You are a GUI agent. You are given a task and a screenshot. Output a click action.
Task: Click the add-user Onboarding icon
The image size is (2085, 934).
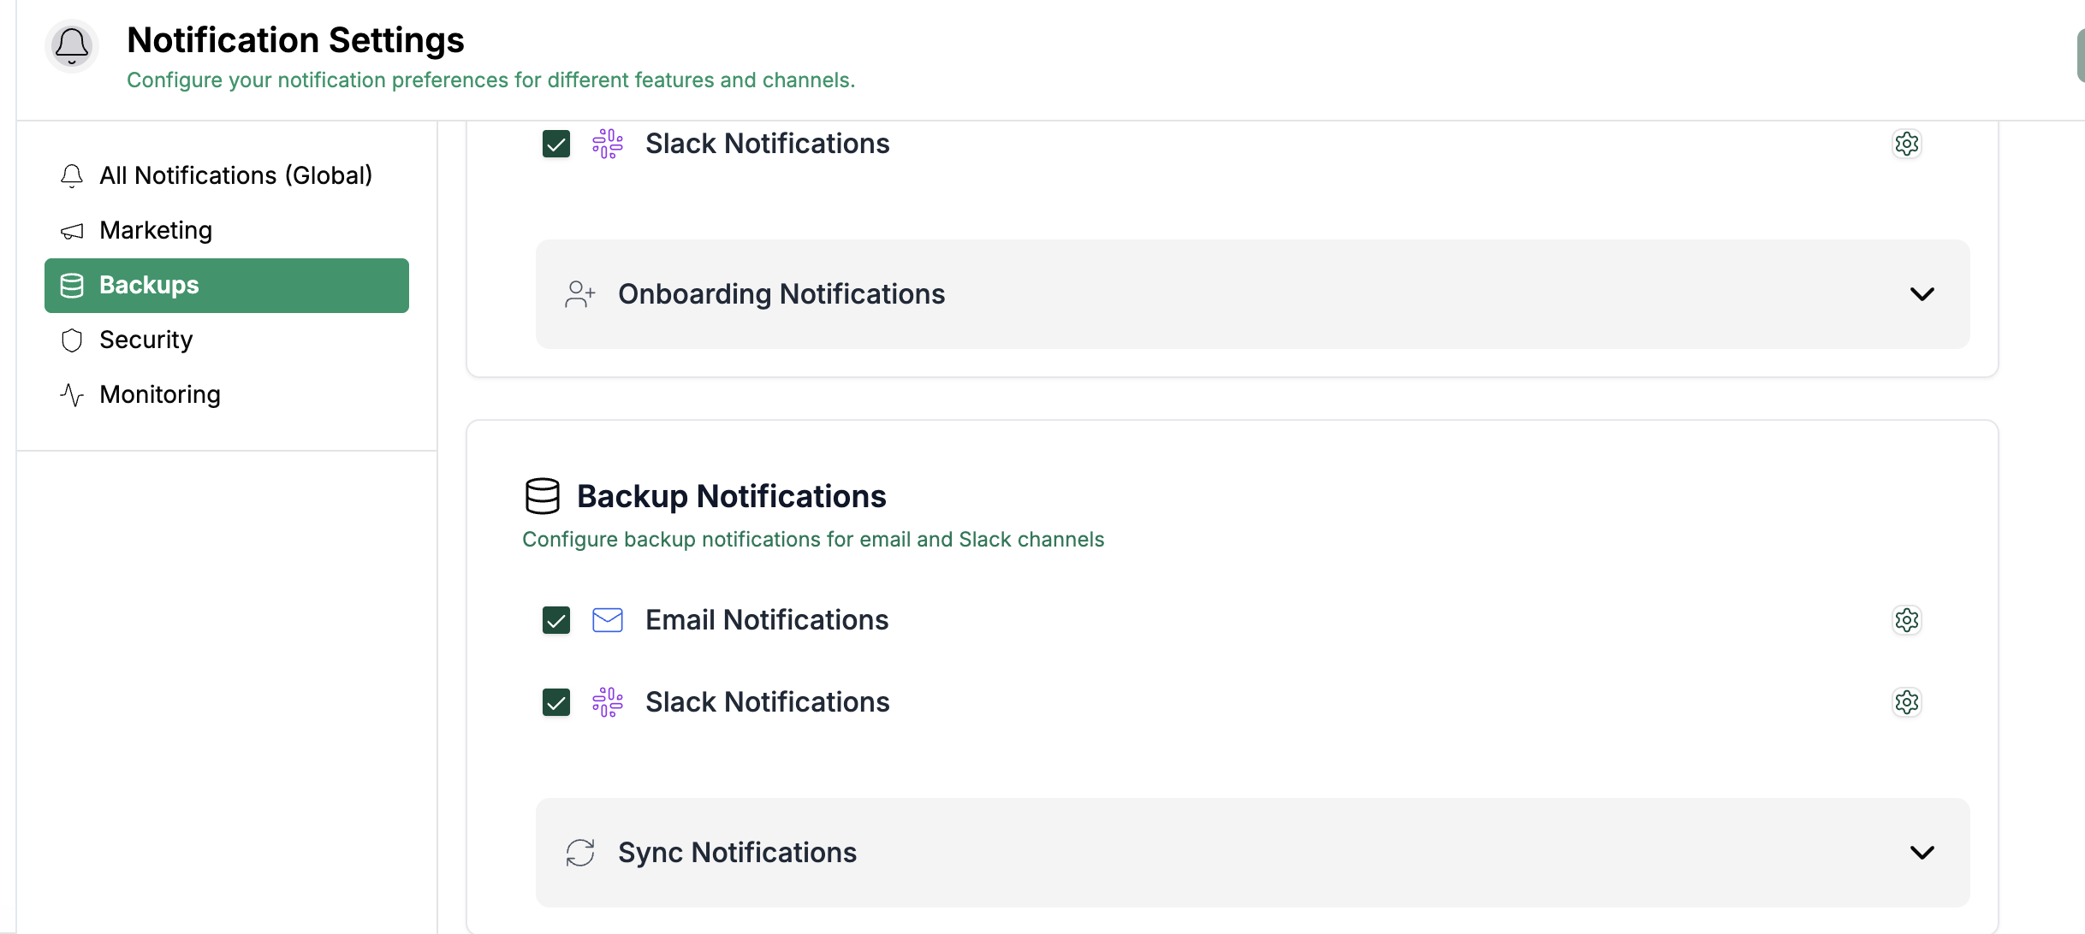(x=580, y=294)
